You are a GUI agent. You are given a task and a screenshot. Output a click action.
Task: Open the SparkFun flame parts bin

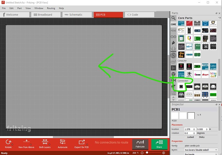coord(173,43)
